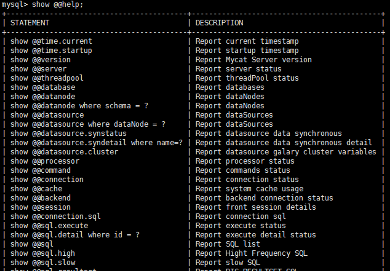
Task: Click the 'show @@database' statement row
Action: pyautogui.click(x=43, y=88)
